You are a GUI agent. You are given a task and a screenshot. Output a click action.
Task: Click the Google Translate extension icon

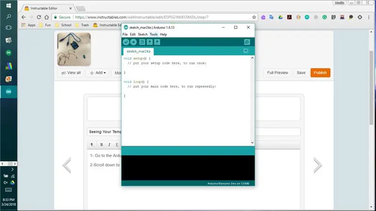click(x=272, y=17)
